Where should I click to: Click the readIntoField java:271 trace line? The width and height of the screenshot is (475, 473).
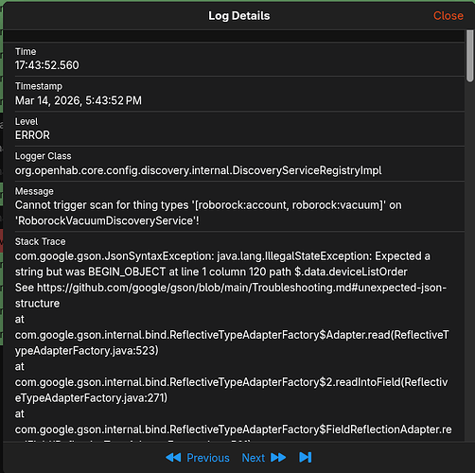pyautogui.click(x=231, y=390)
